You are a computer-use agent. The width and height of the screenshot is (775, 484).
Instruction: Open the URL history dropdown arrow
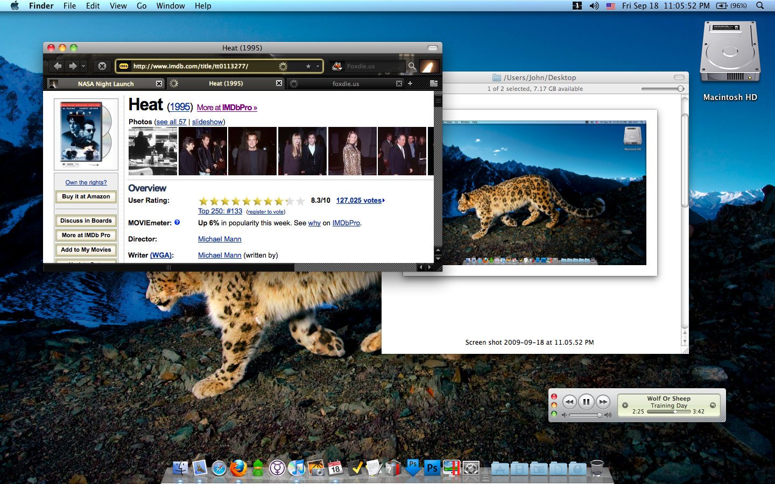tap(318, 66)
